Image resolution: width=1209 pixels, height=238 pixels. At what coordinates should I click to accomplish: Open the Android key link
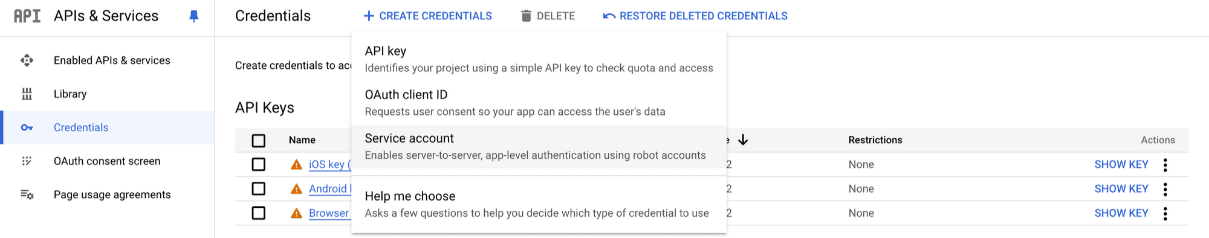[329, 189]
